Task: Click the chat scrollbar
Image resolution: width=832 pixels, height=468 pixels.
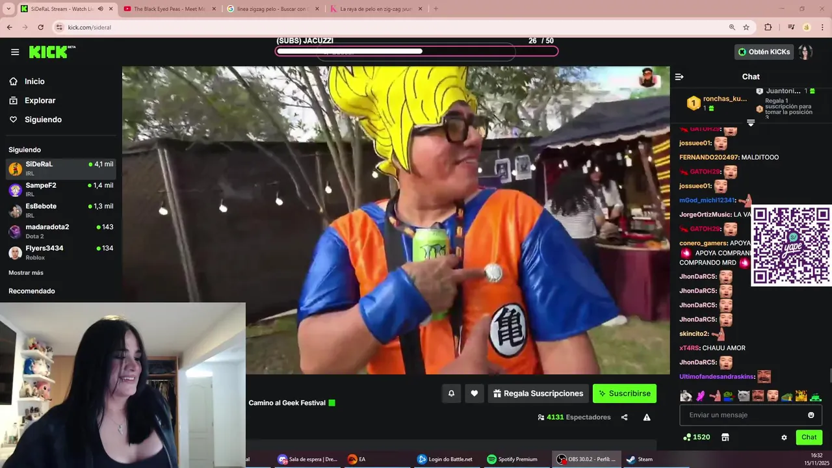Action: [829, 376]
